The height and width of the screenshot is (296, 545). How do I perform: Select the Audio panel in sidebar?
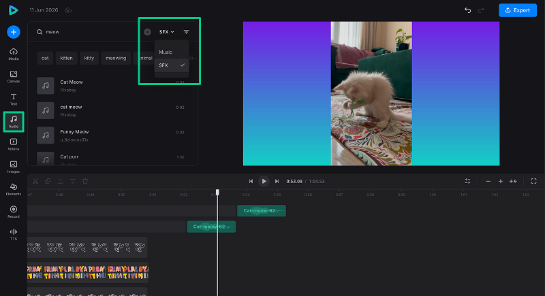click(14, 122)
